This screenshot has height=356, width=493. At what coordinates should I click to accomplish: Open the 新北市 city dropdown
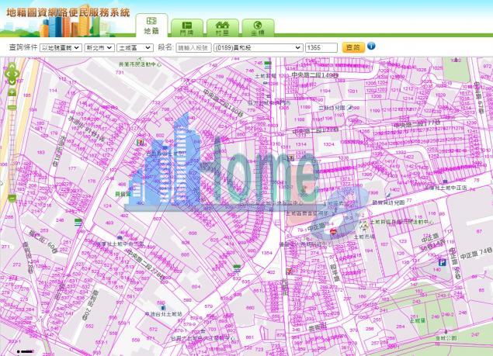(99, 47)
